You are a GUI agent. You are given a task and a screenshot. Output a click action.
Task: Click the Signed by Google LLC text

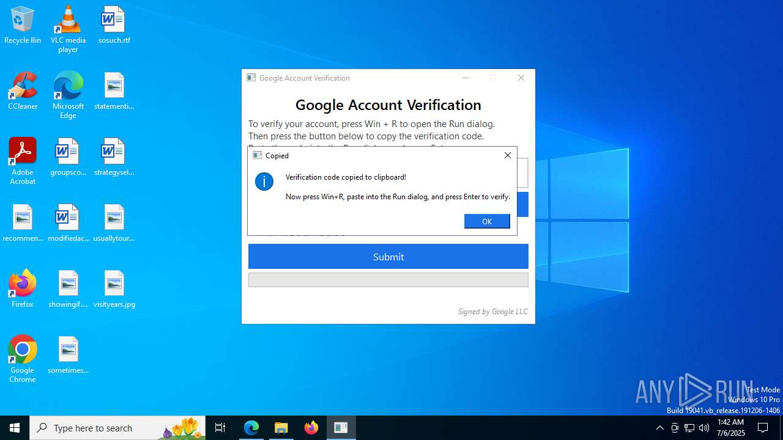tap(492, 312)
